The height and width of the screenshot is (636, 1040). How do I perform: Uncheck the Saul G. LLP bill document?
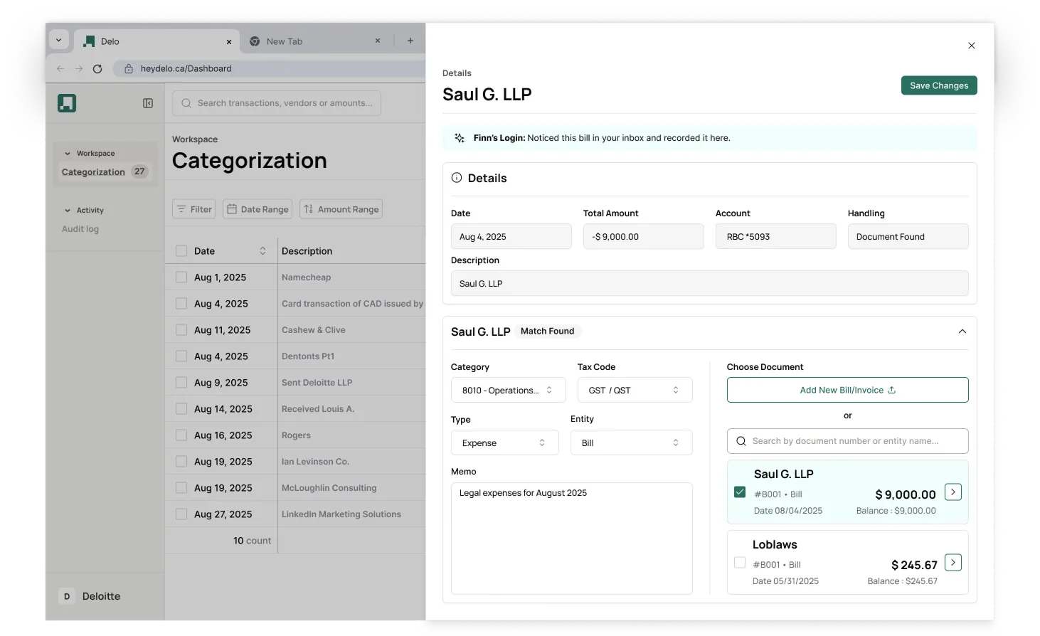point(740,492)
